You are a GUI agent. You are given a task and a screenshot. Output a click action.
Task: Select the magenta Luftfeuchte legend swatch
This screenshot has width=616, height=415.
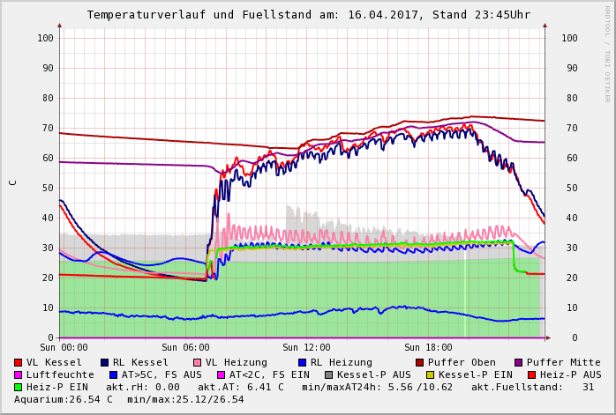[19, 375]
